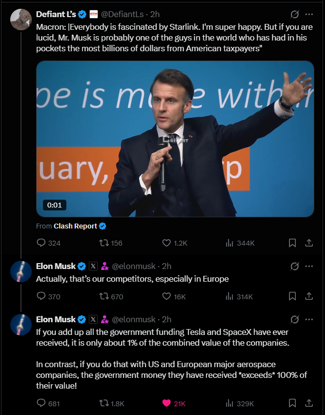Image resolution: width=325 pixels, height=415 pixels.
Task: Expand more options on Musk's last tweet
Action: coord(309,319)
